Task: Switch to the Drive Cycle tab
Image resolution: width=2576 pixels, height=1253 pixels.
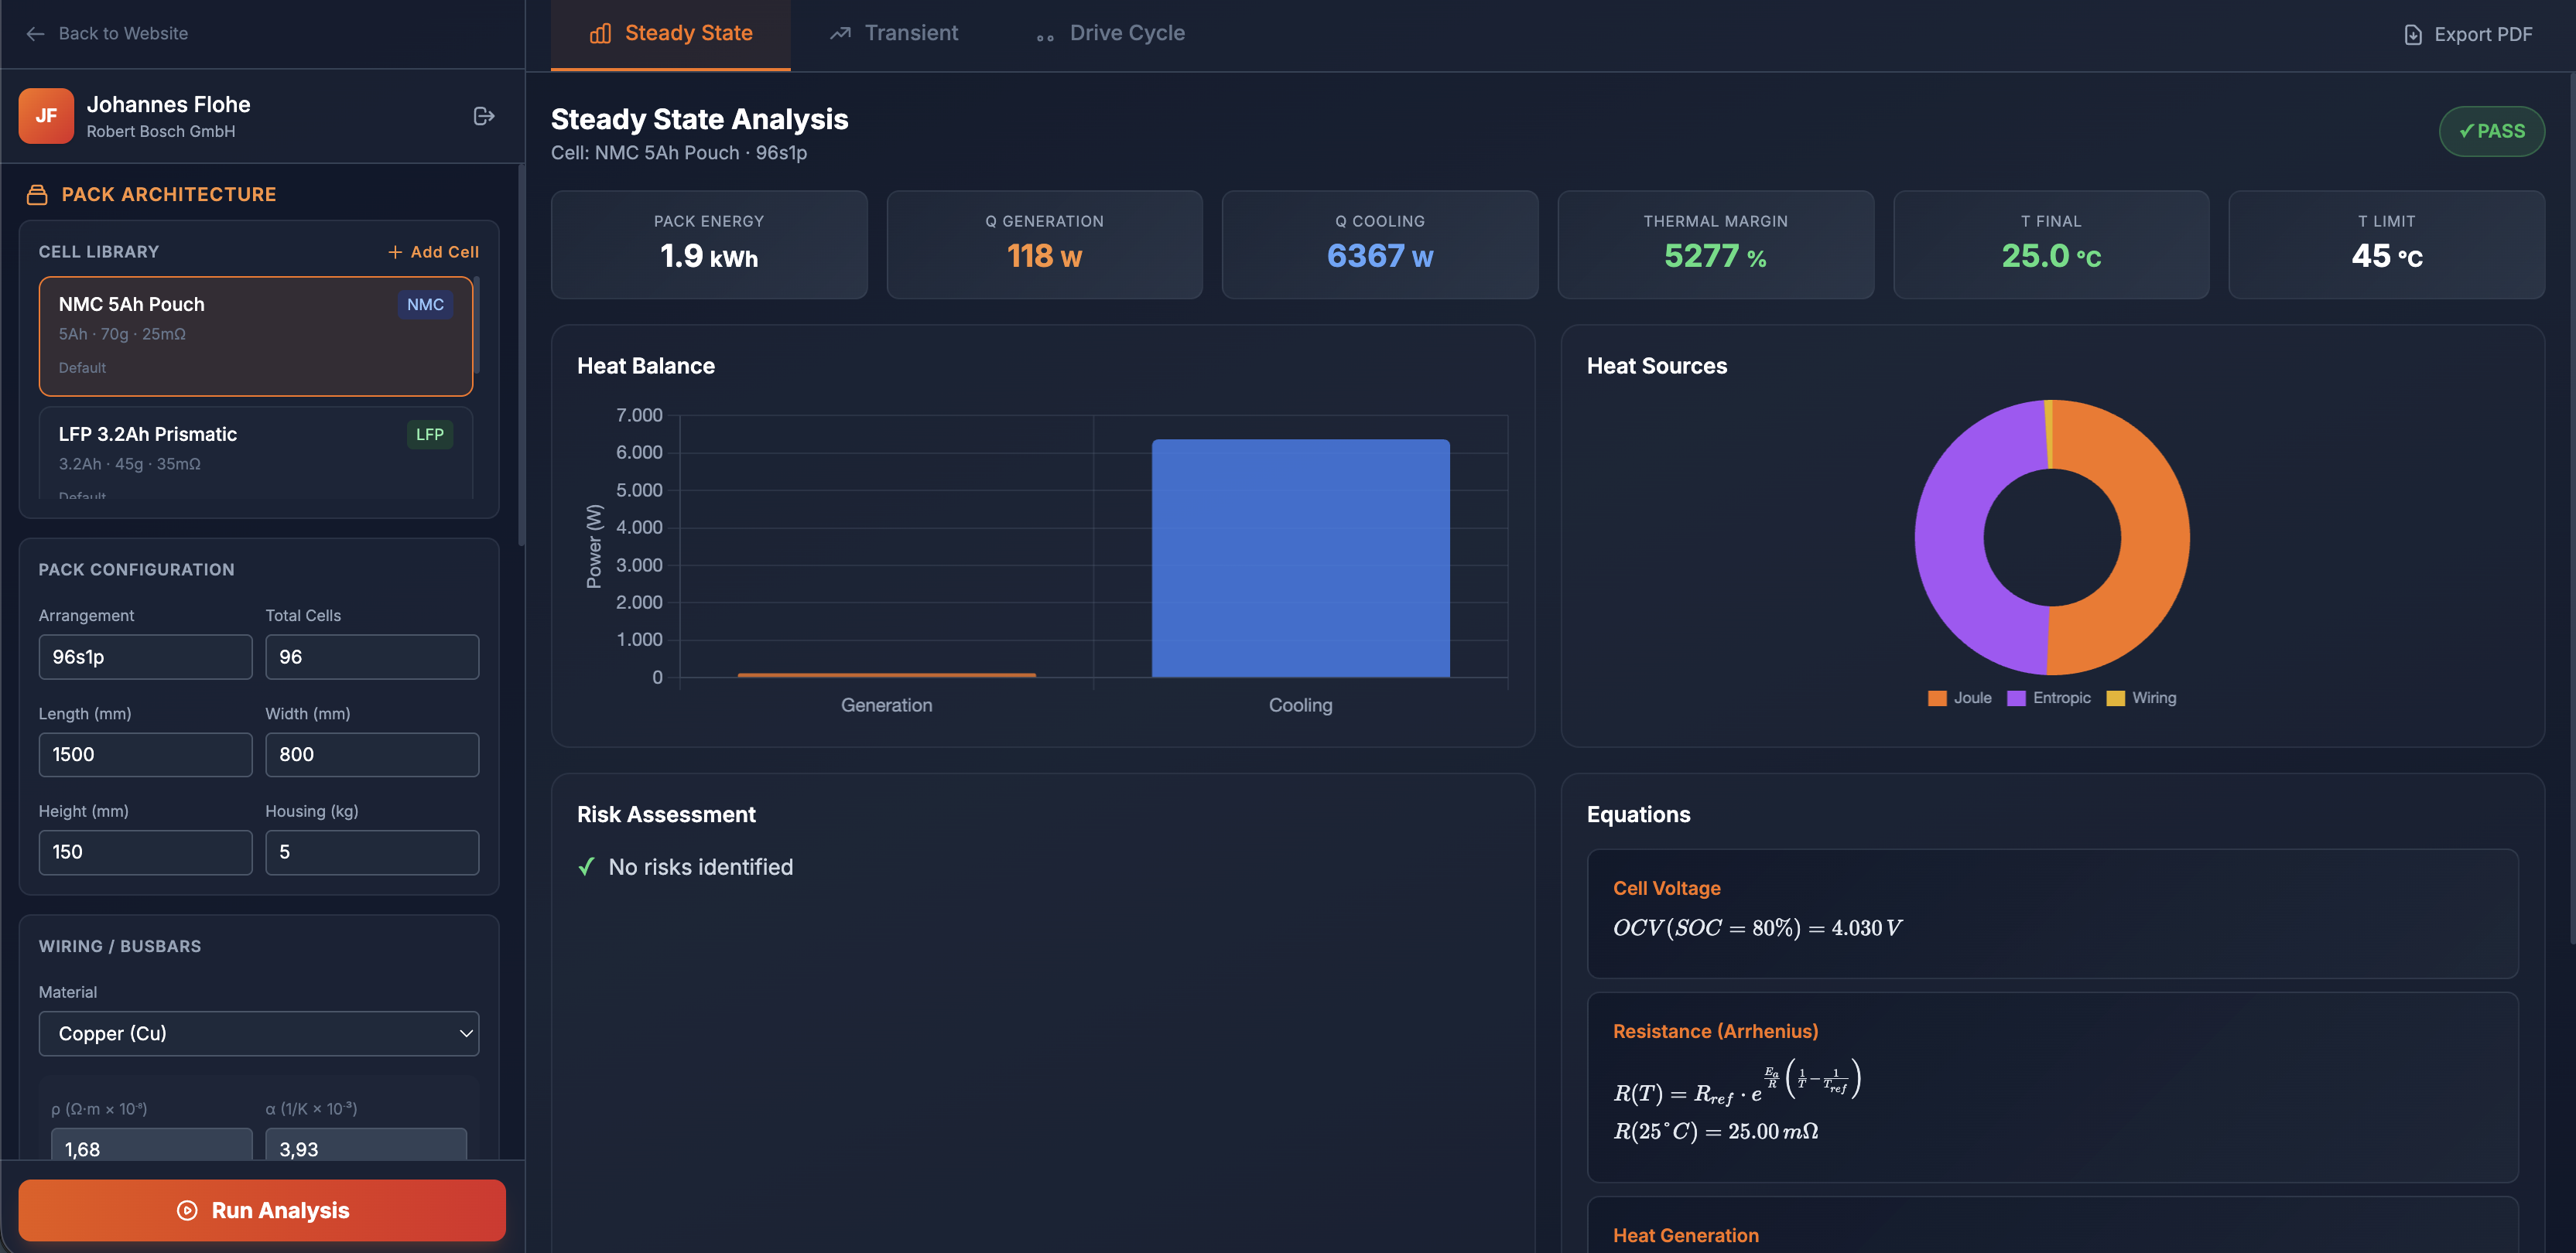Action: [x=1110, y=33]
